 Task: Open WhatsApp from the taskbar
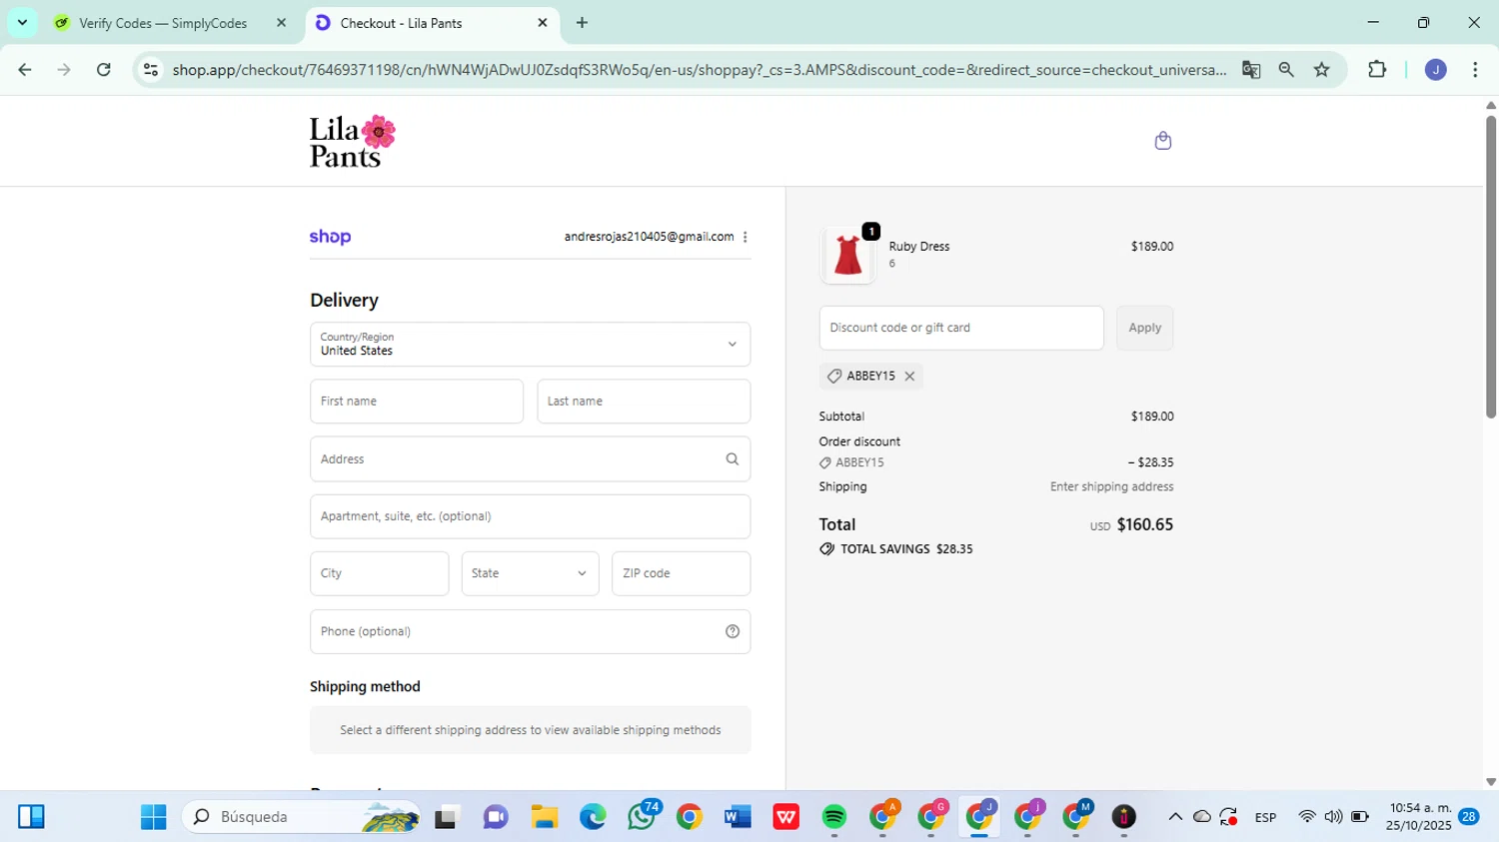tap(642, 817)
